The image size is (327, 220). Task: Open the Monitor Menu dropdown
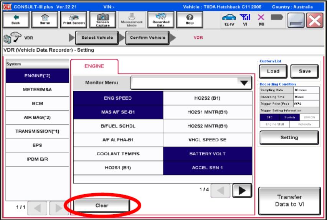pos(191,83)
